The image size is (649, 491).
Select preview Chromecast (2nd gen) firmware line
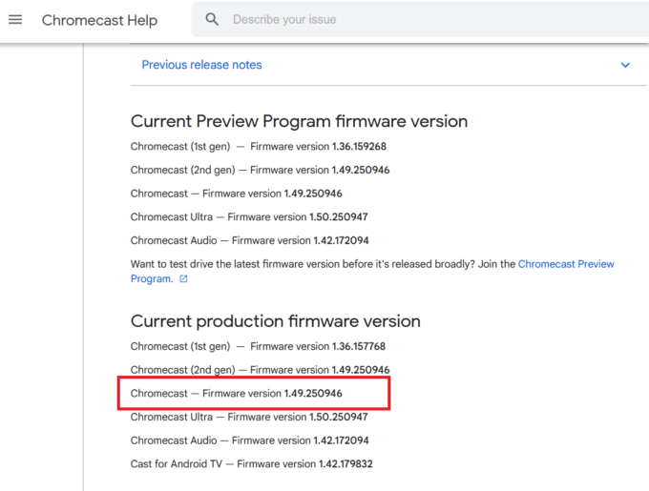pos(260,170)
